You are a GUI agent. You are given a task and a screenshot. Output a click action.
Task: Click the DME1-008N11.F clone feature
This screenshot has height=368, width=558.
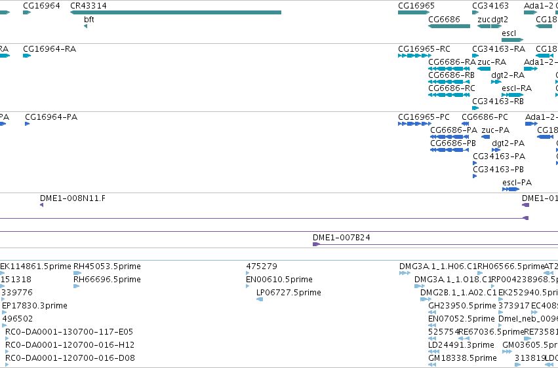[x=41, y=205]
